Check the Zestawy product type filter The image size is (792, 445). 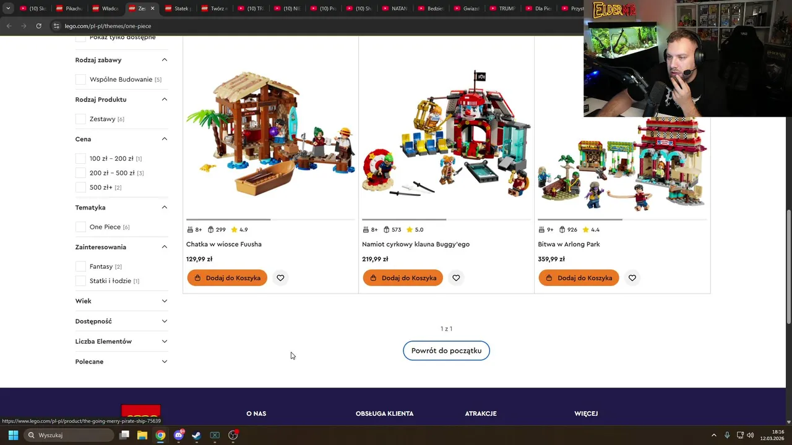coord(80,119)
